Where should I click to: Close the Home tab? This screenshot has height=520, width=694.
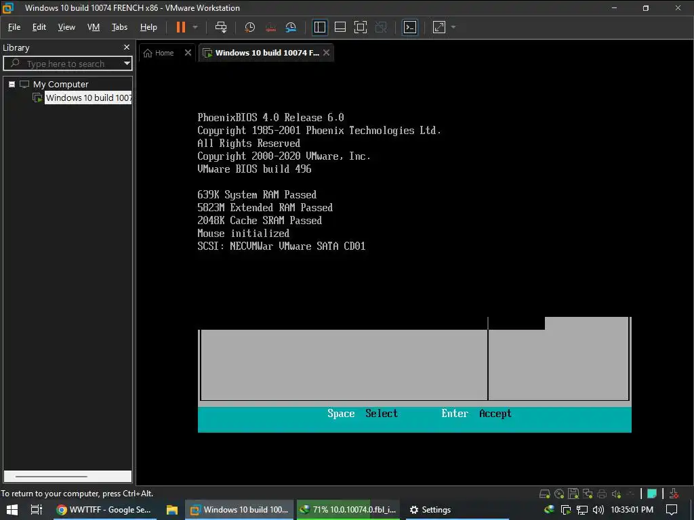click(x=188, y=53)
